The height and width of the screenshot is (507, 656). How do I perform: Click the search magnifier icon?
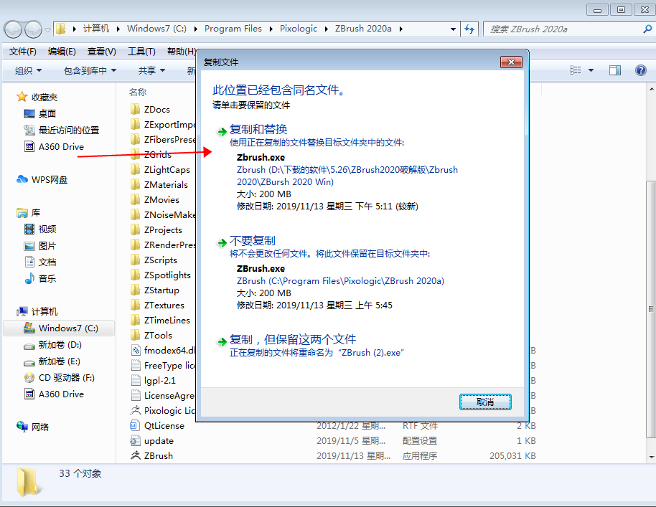coord(647,29)
